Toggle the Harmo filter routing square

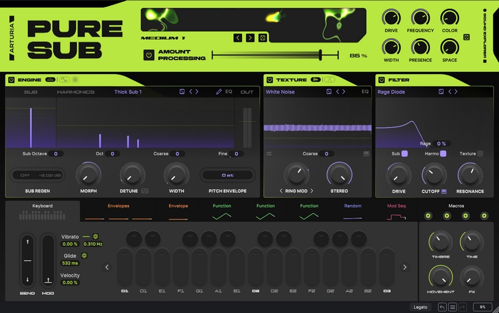(x=443, y=153)
